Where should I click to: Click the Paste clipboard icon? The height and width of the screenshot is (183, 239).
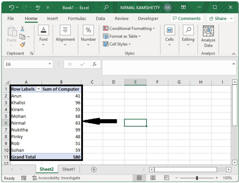[x=12, y=31]
